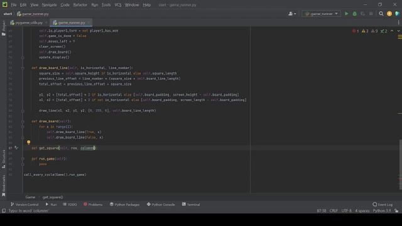Click the Stop process icon
Image resolution: width=402 pixels, height=226 pixels.
371,14
